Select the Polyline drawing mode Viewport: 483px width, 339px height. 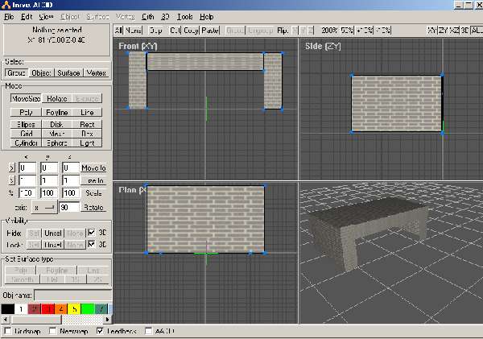(57, 113)
